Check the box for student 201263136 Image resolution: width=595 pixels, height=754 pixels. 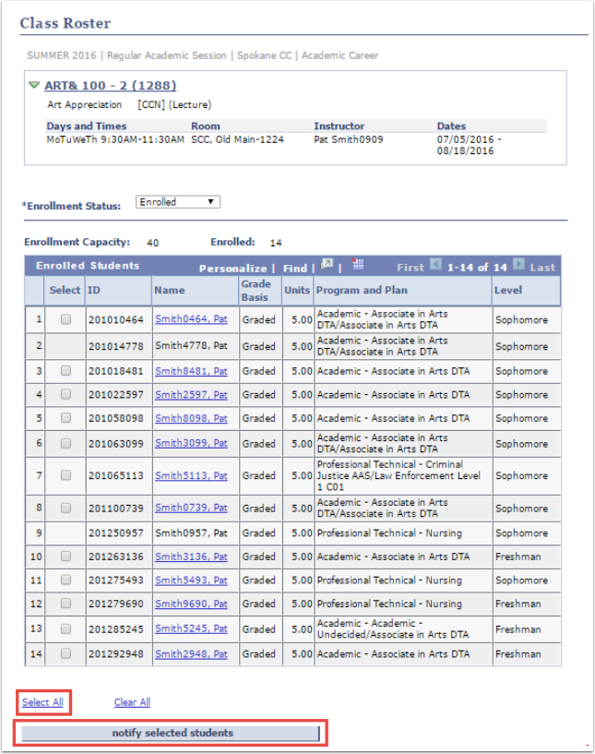click(65, 556)
